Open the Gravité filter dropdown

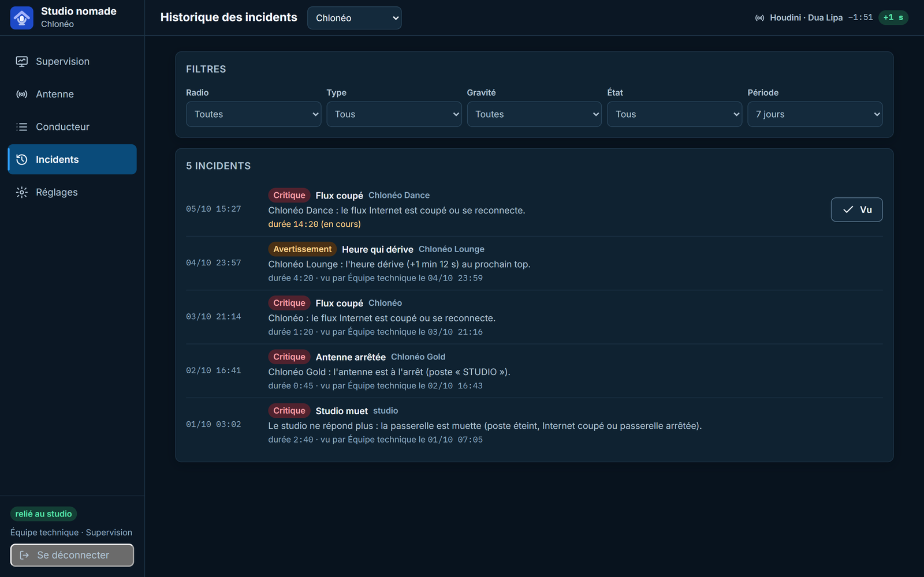pos(534,114)
